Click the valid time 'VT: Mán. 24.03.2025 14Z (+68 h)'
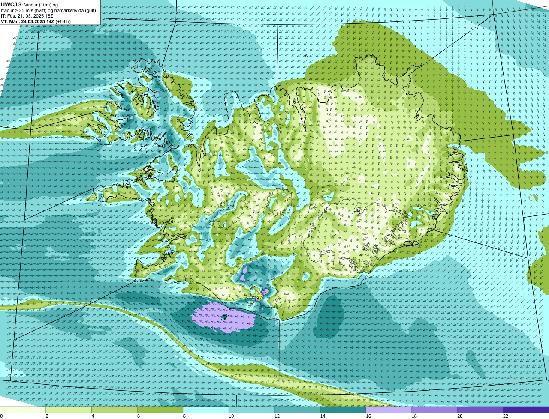Screen dimensions: 549x419 tap(36, 21)
